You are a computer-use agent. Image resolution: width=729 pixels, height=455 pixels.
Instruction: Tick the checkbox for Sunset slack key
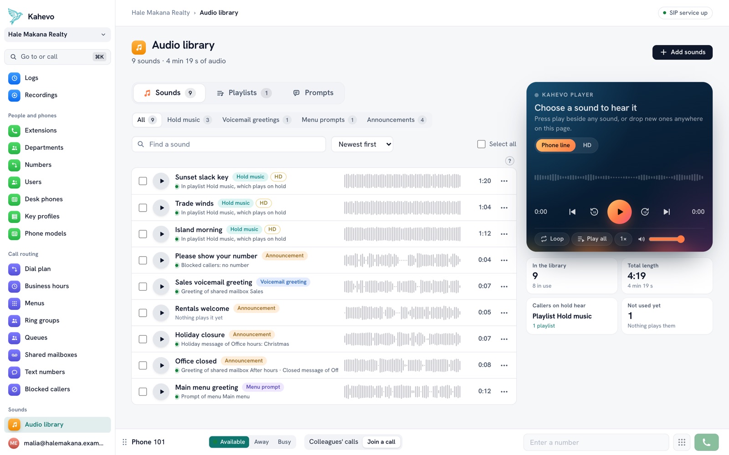click(x=143, y=181)
